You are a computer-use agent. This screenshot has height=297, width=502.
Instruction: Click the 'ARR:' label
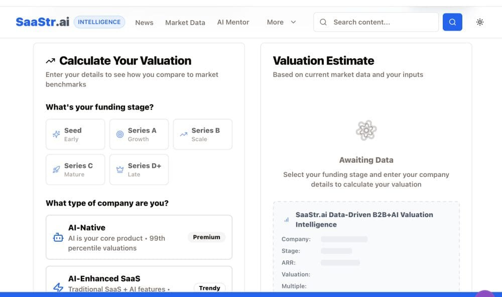point(289,263)
